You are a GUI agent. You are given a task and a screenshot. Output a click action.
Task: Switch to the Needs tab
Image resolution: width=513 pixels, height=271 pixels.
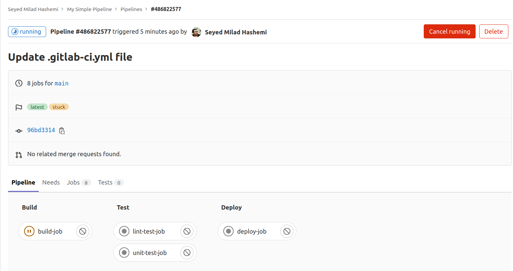[x=51, y=183]
